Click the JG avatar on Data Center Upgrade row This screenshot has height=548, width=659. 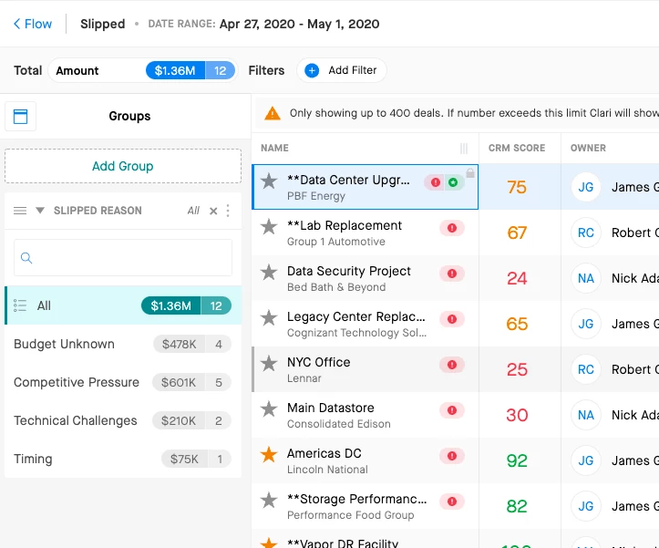(x=586, y=187)
